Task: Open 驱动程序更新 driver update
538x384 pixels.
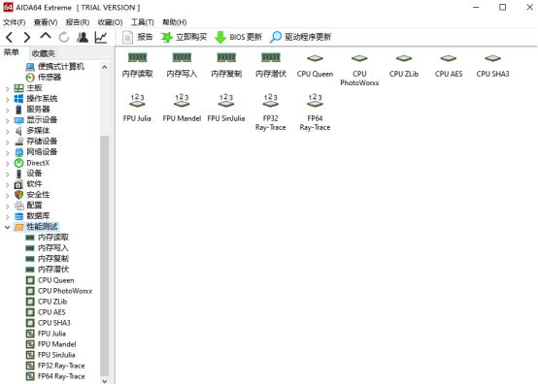Action: coord(301,37)
